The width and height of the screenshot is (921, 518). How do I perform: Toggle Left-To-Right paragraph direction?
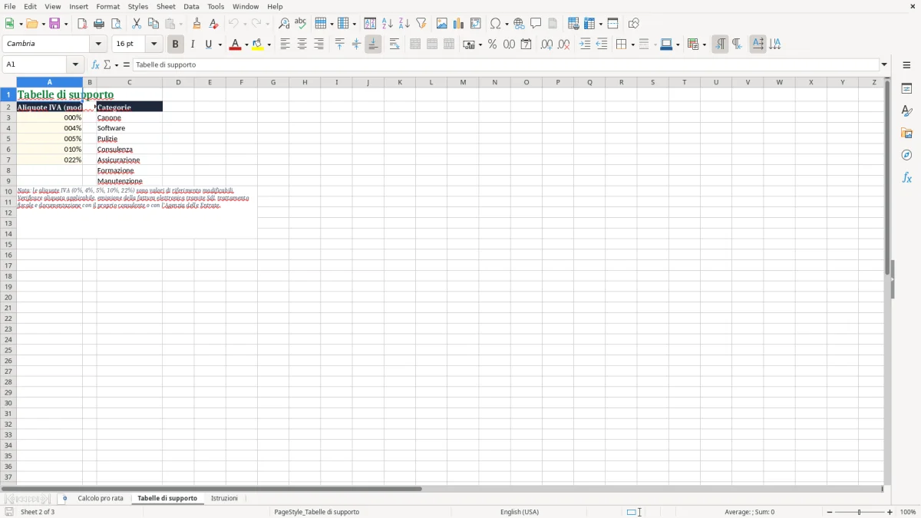720,45
